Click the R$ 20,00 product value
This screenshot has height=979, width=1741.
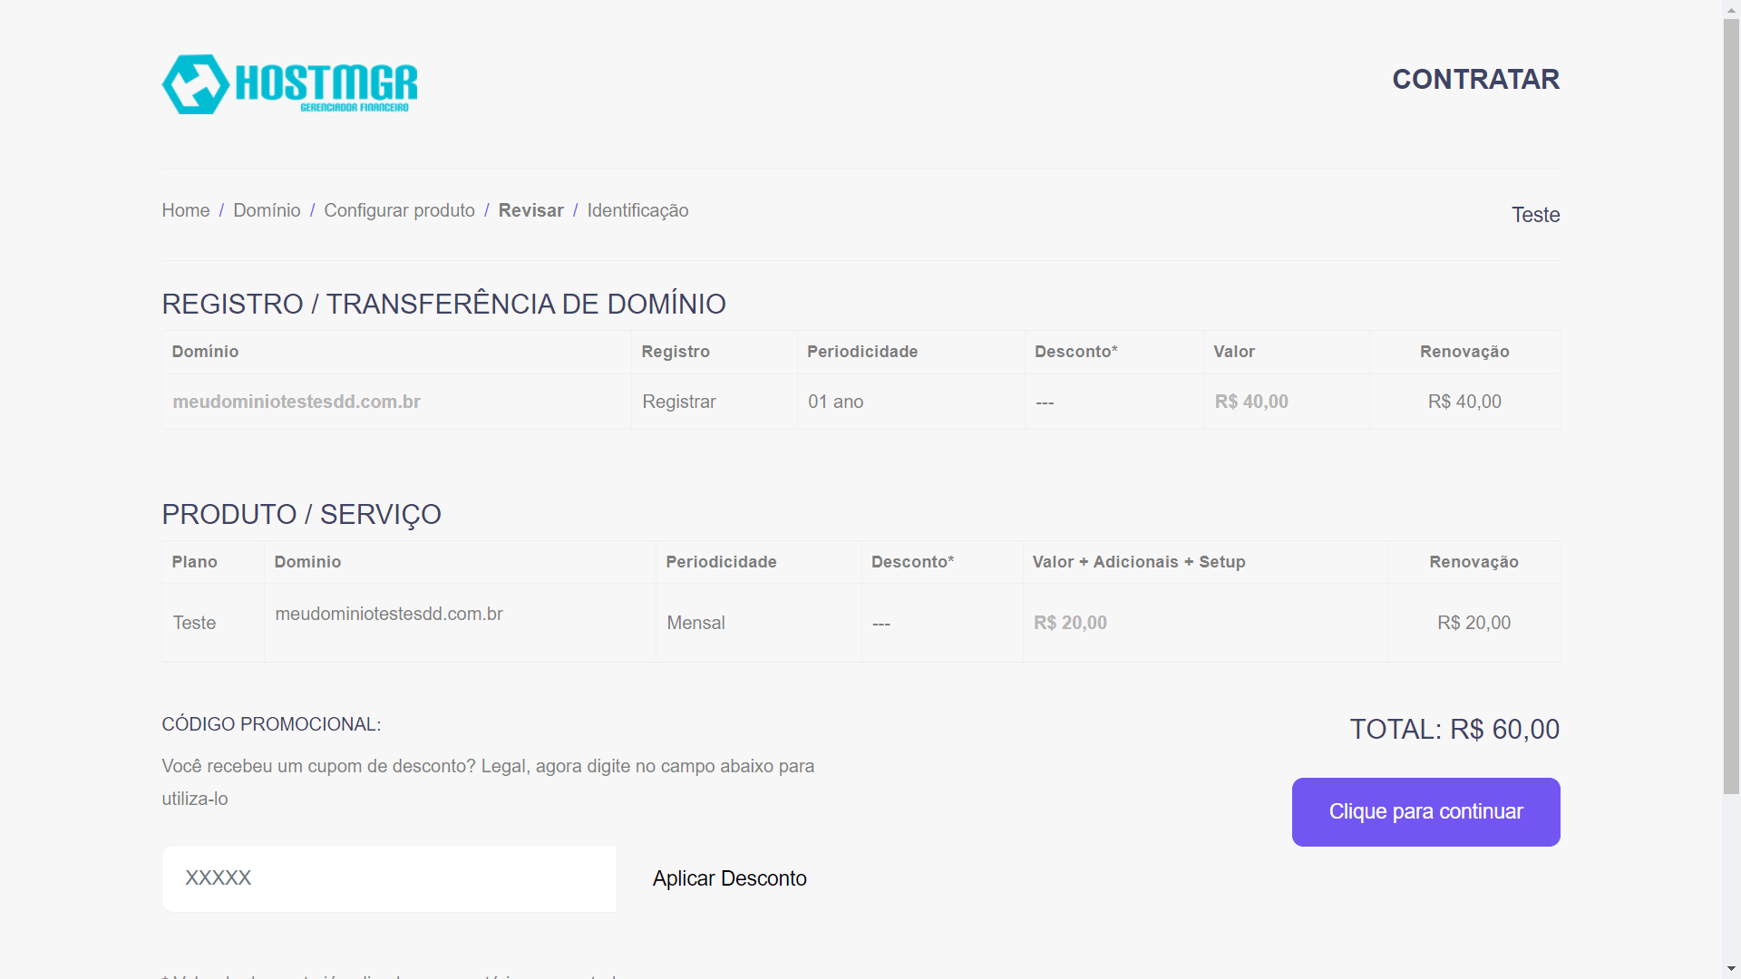pyautogui.click(x=1070, y=623)
